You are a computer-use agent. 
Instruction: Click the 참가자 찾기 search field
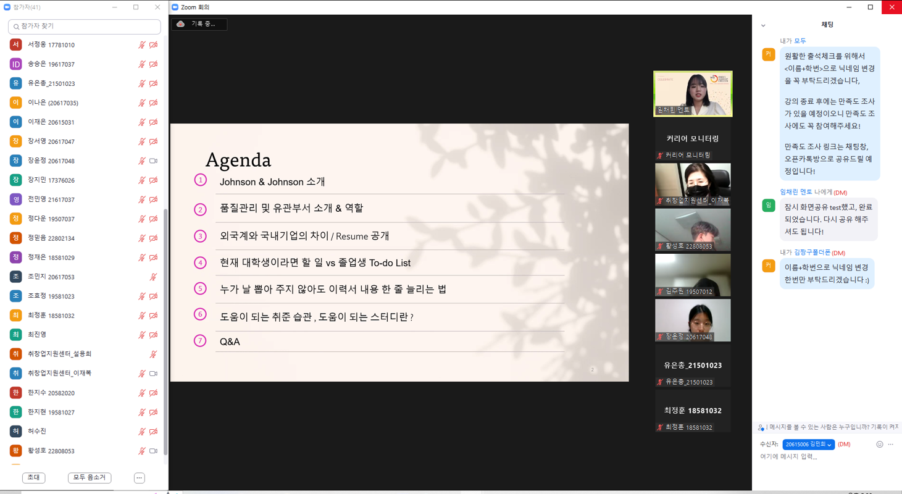click(x=85, y=27)
